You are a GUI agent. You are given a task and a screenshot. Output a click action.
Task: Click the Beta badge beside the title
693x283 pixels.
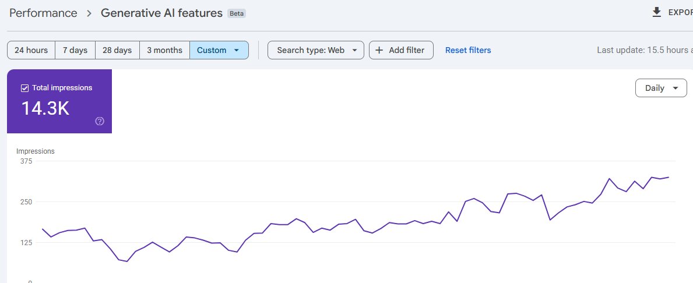[237, 14]
